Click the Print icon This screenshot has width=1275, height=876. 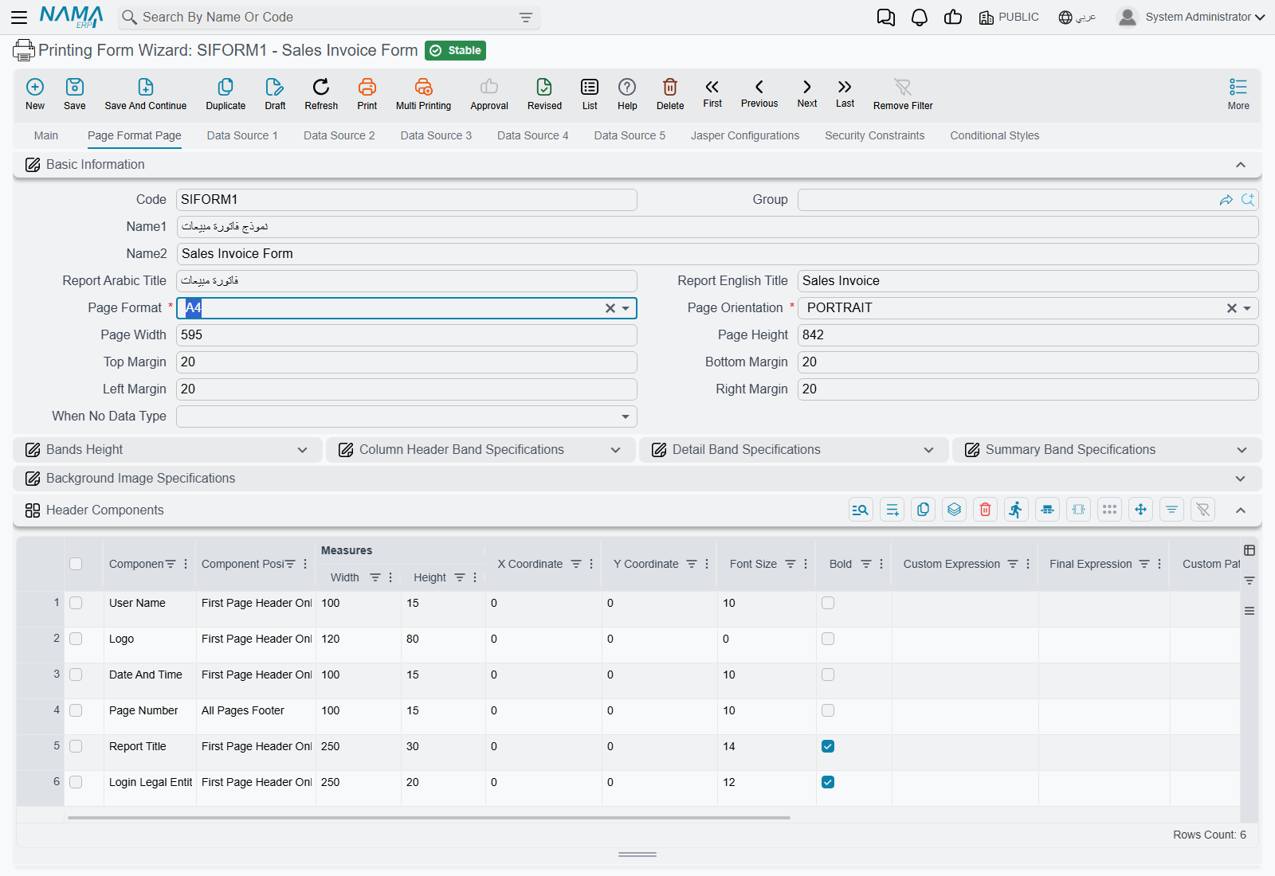[367, 87]
